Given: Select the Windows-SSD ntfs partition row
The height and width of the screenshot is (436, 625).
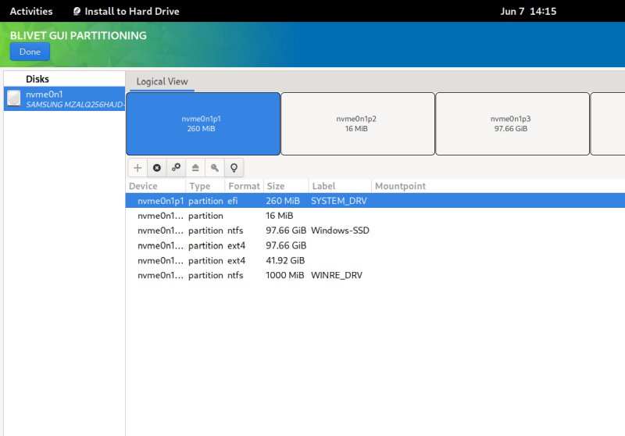Looking at the screenshot, I should coord(312,231).
